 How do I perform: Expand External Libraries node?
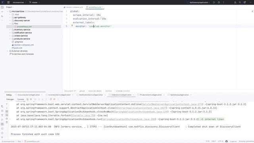tap(7, 51)
